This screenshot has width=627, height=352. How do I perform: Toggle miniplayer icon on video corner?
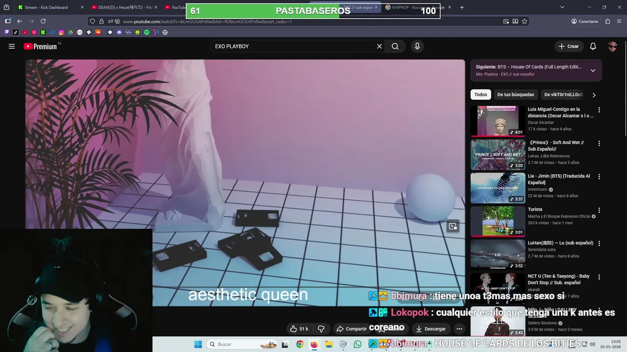click(453, 226)
